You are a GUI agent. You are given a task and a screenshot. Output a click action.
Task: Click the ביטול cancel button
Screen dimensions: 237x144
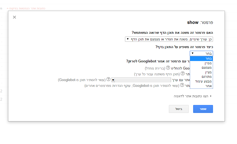[x=179, y=109]
